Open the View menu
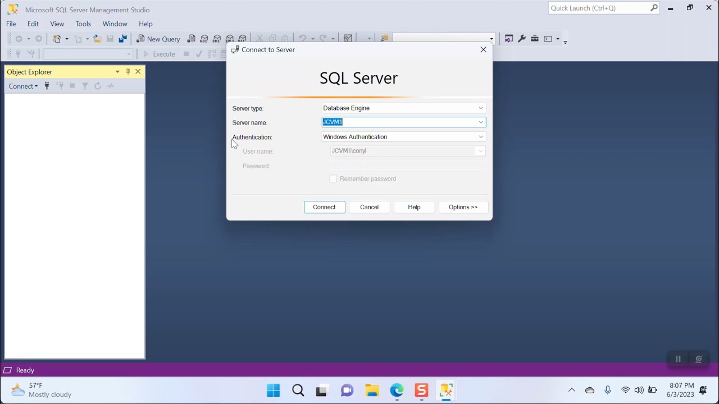The height and width of the screenshot is (404, 719). point(57,24)
